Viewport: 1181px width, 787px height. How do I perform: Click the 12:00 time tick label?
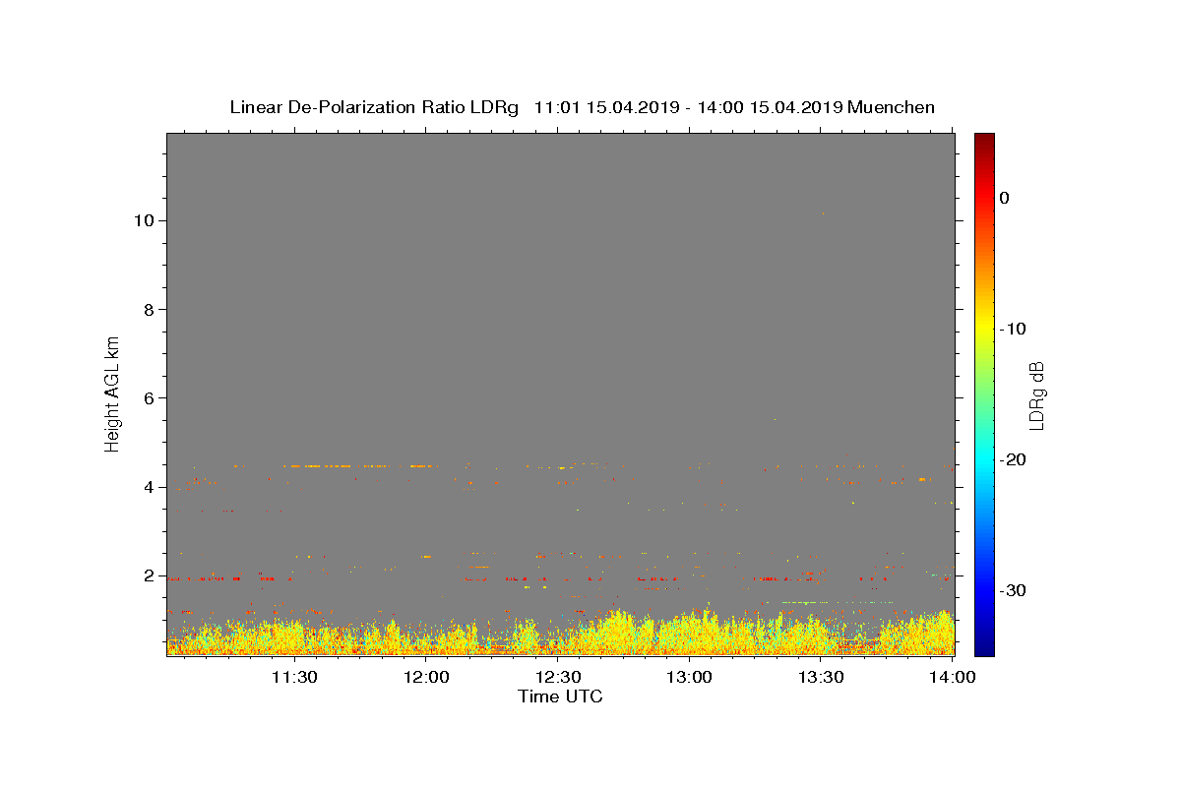(426, 677)
